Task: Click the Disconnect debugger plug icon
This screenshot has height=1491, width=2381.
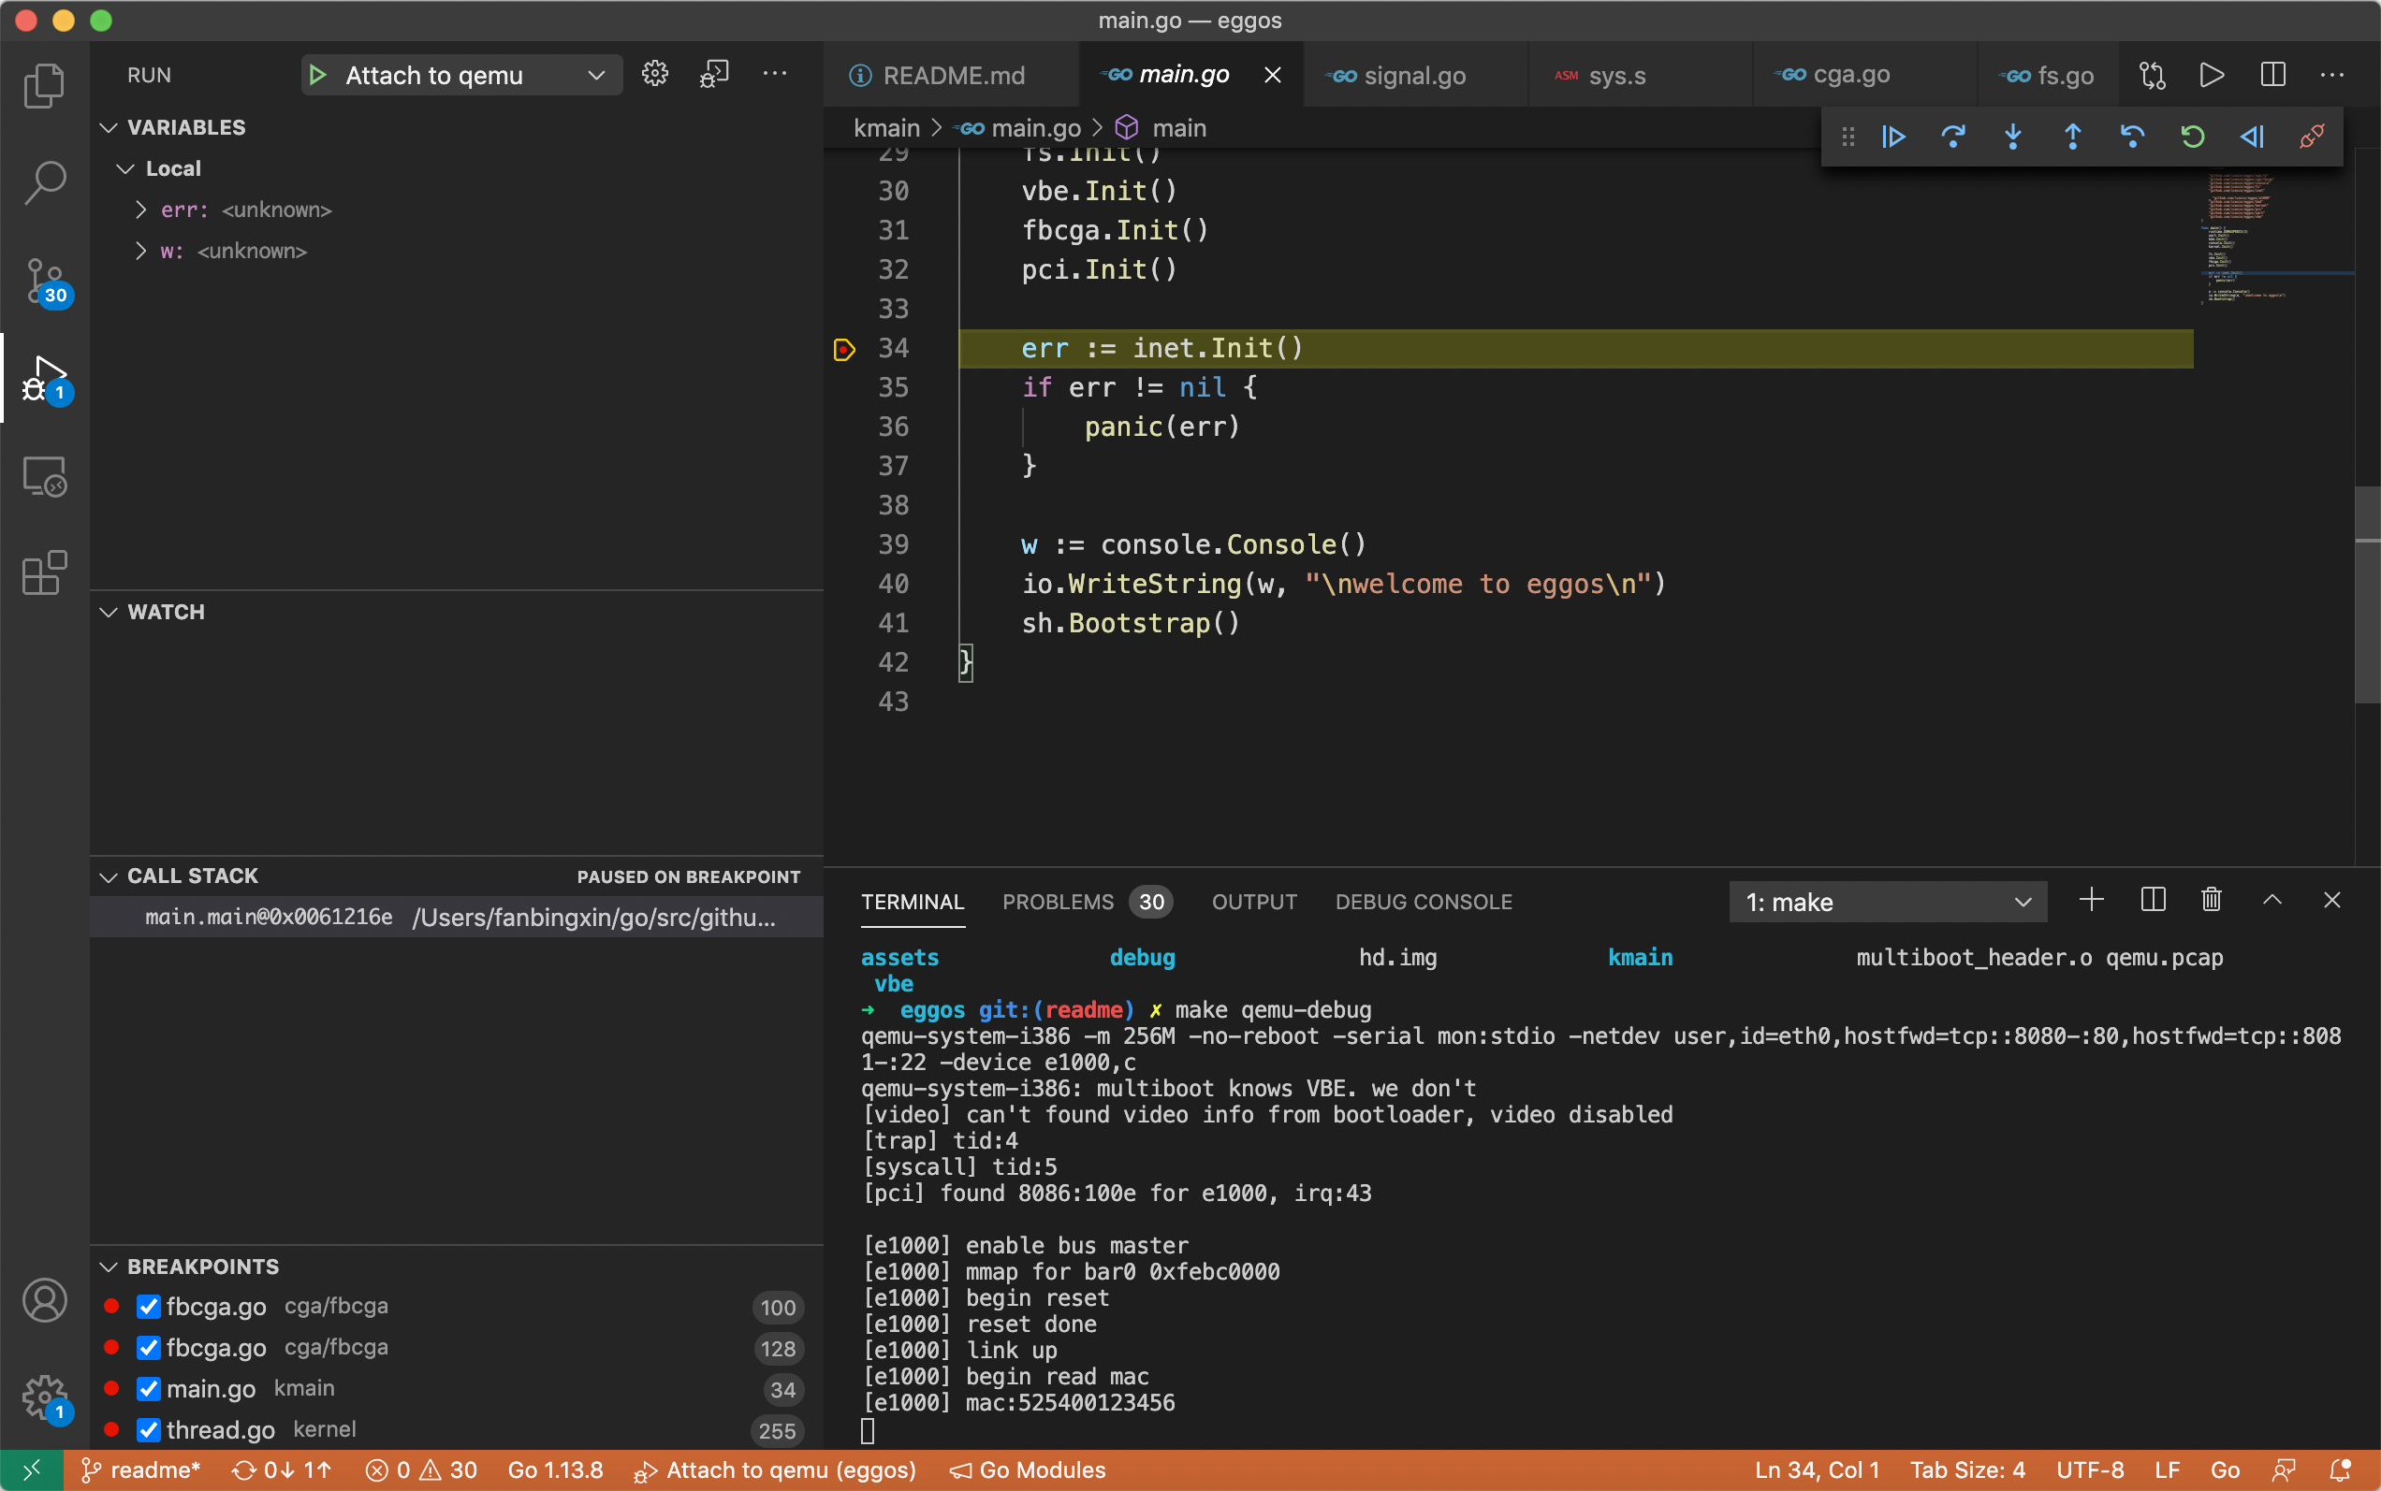Action: [x=2312, y=136]
